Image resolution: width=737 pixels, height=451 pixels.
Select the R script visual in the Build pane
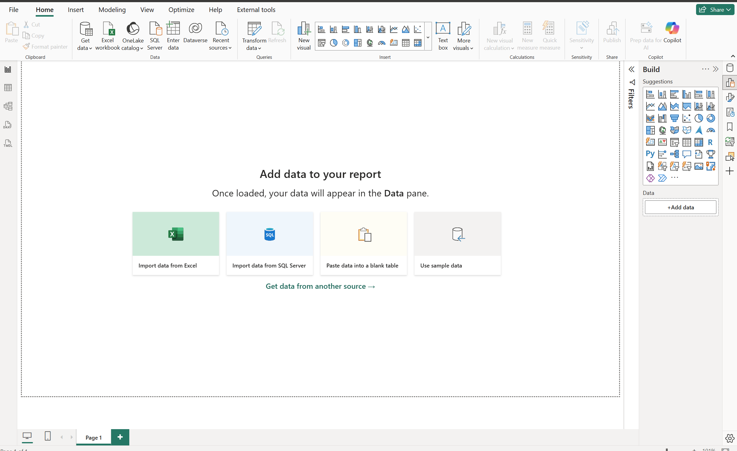[711, 142]
